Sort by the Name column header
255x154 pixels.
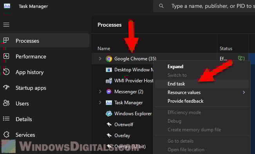pyautogui.click(x=104, y=49)
